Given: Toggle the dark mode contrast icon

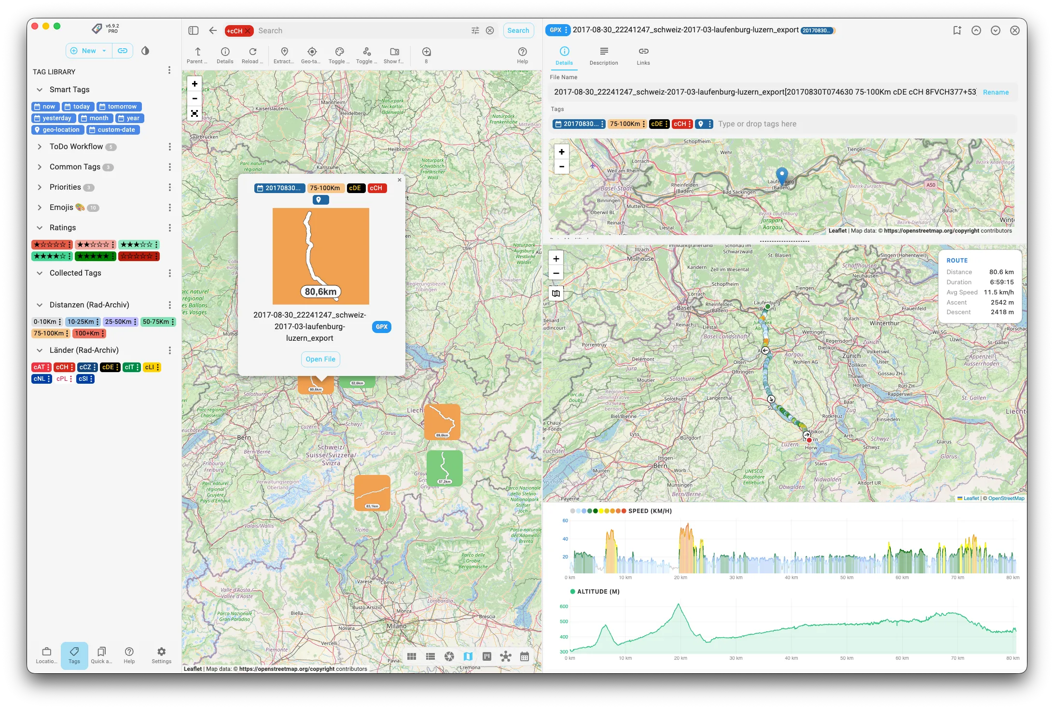Looking at the screenshot, I should [145, 51].
